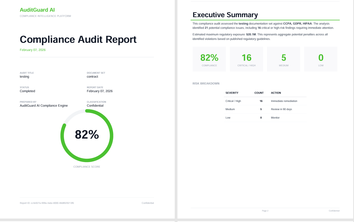Select the 16 CRITICAL / HIGH stat card
Viewport: 354px width, 222px height.
coord(246,59)
